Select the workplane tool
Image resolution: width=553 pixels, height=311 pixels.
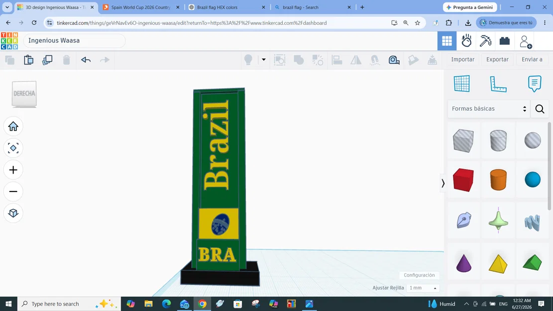(x=461, y=84)
